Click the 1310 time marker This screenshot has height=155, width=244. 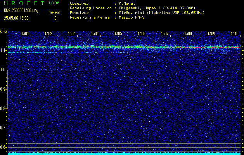(x=235, y=33)
